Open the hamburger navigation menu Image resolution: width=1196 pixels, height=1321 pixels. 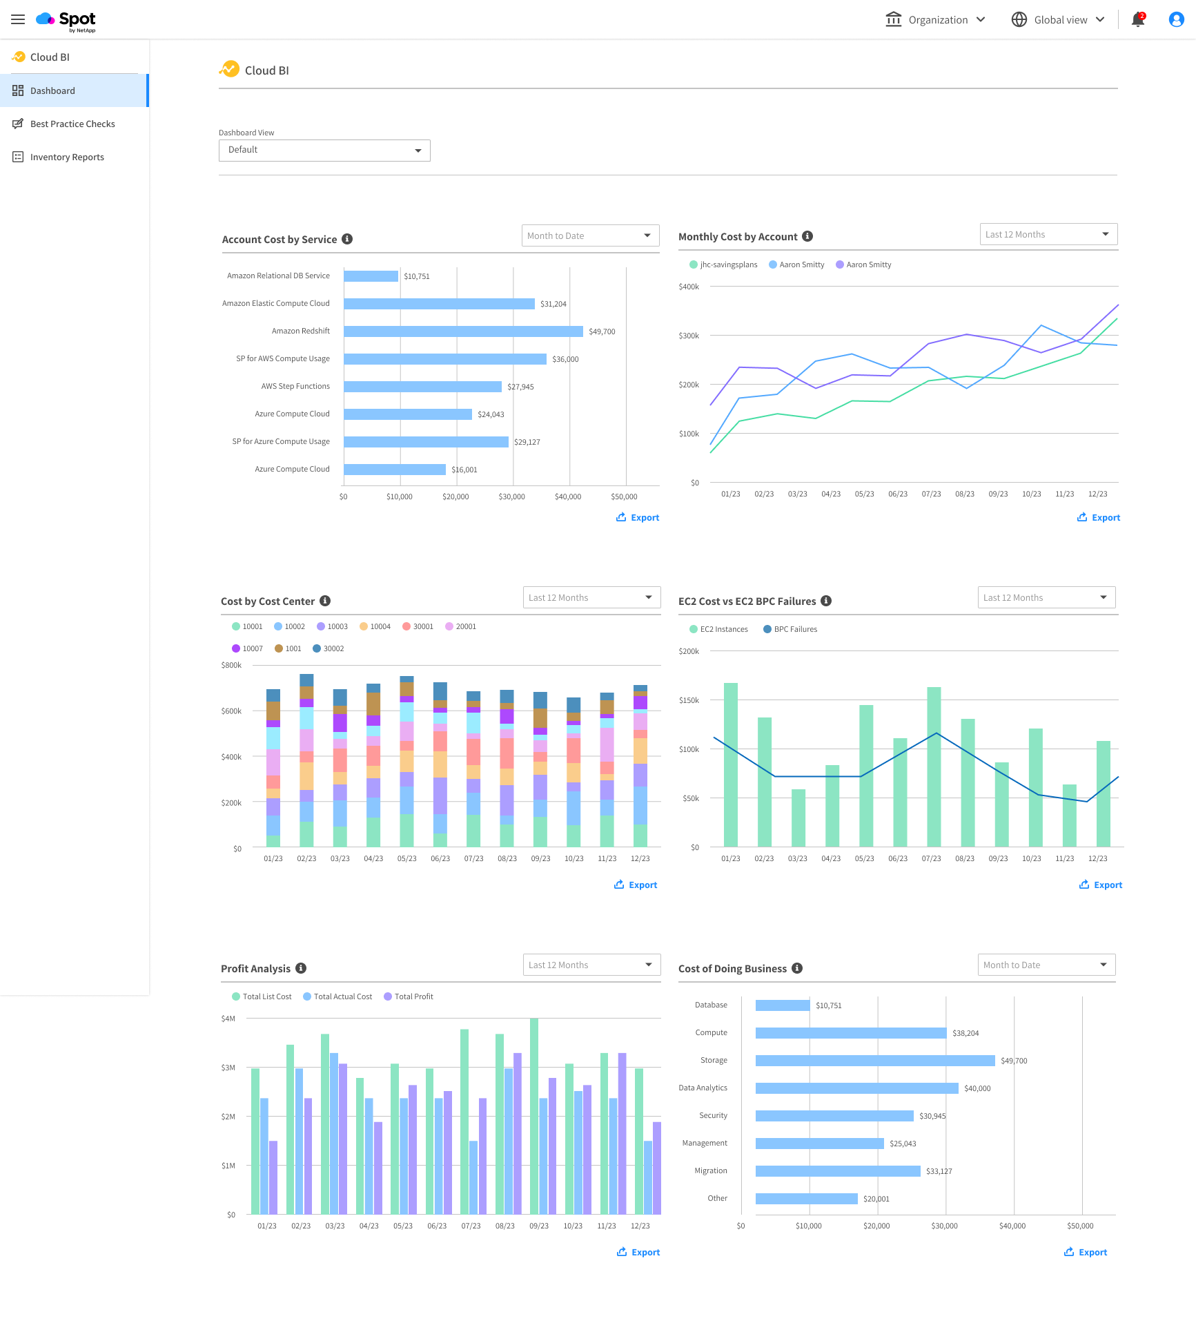pyautogui.click(x=18, y=19)
